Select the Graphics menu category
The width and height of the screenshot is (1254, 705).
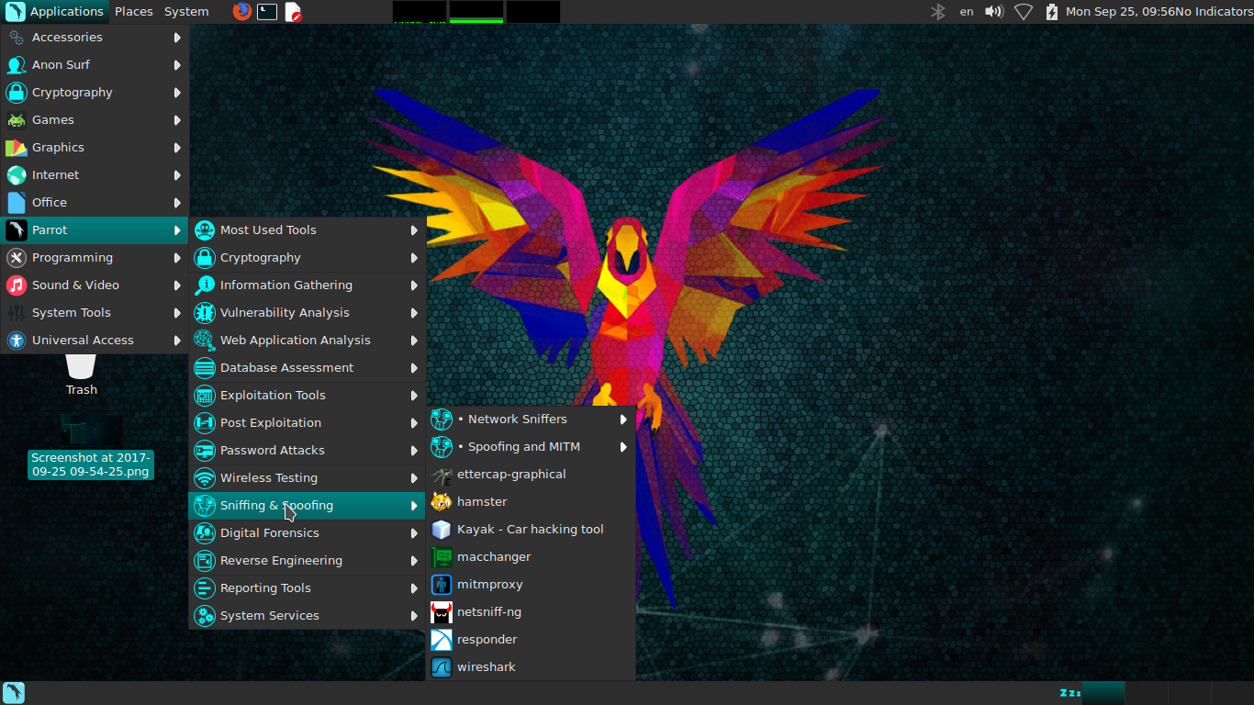(x=95, y=148)
